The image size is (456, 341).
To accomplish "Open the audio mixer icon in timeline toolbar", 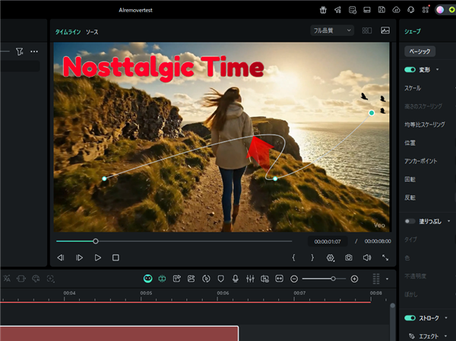I will [250, 279].
